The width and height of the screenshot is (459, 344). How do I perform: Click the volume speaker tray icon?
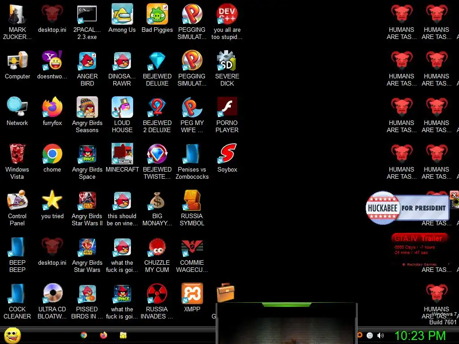pyautogui.click(x=380, y=335)
